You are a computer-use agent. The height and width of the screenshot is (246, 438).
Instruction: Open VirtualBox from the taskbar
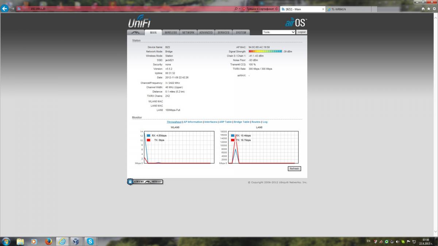point(76,241)
